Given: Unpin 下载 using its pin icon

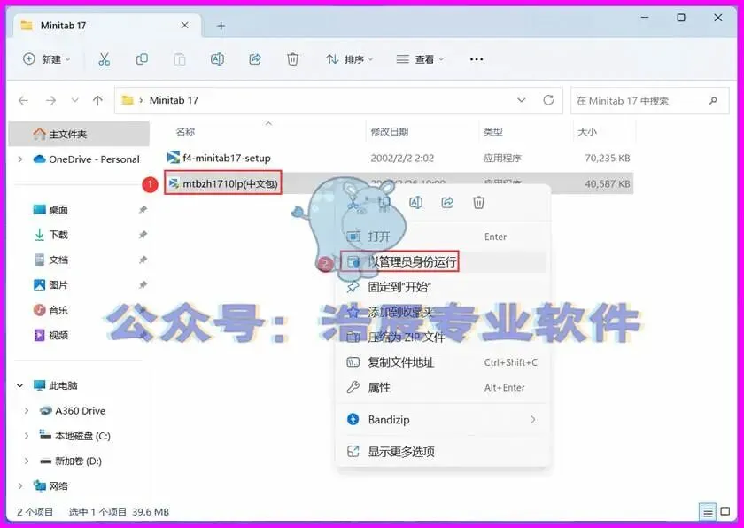Looking at the screenshot, I should [x=143, y=235].
